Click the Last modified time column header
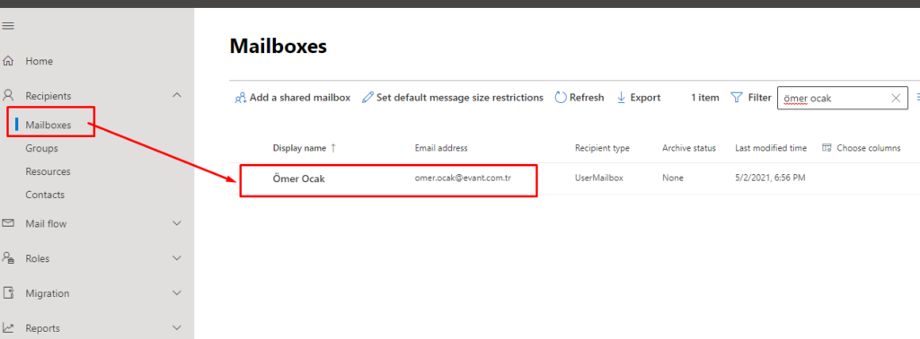Screen dimensions: 920x339 point(771,148)
